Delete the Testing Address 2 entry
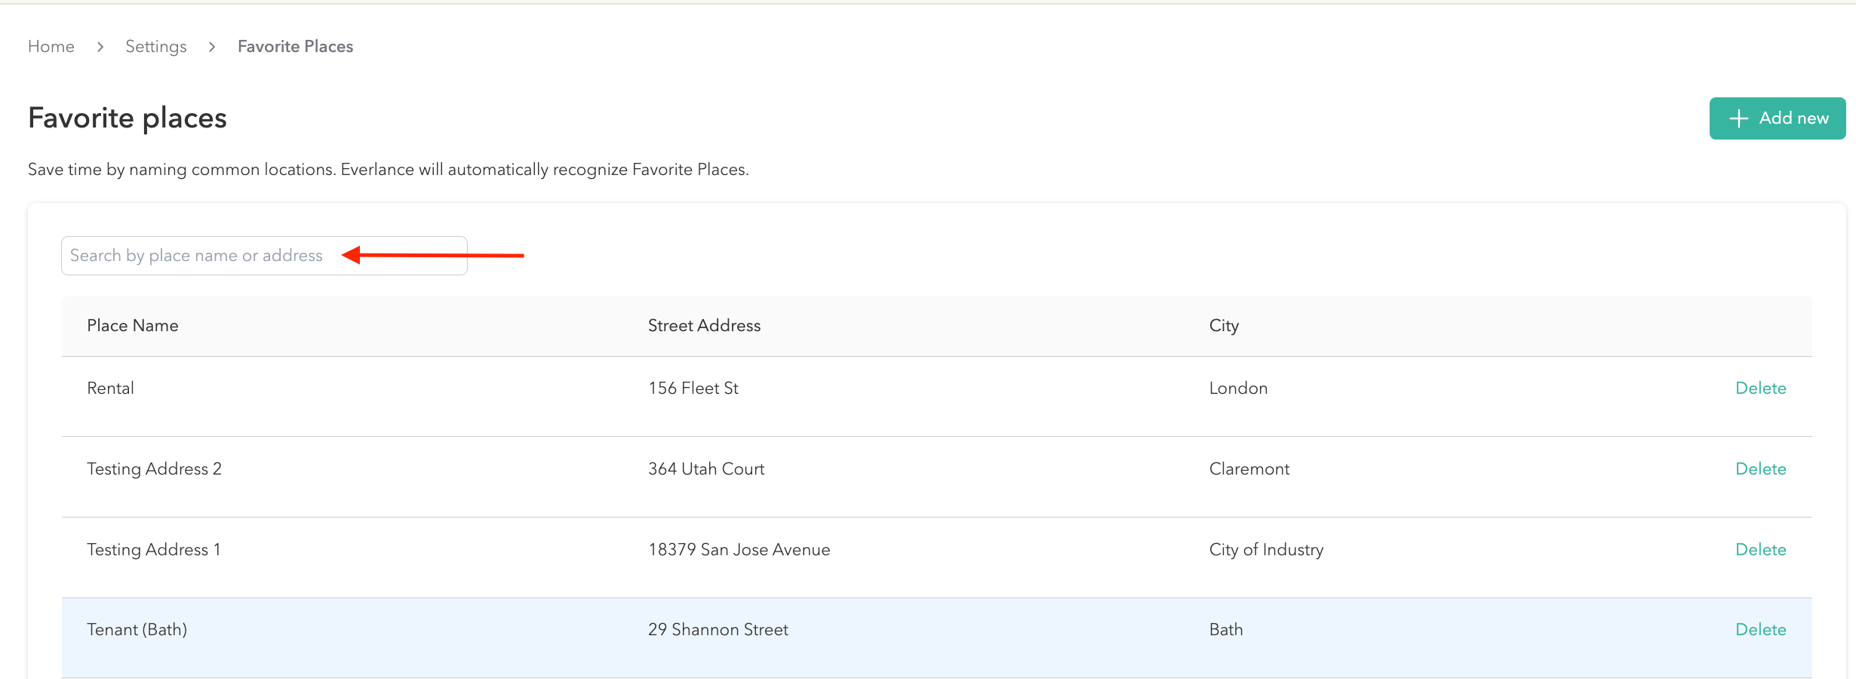Viewport: 1856px width, 679px height. (x=1760, y=469)
